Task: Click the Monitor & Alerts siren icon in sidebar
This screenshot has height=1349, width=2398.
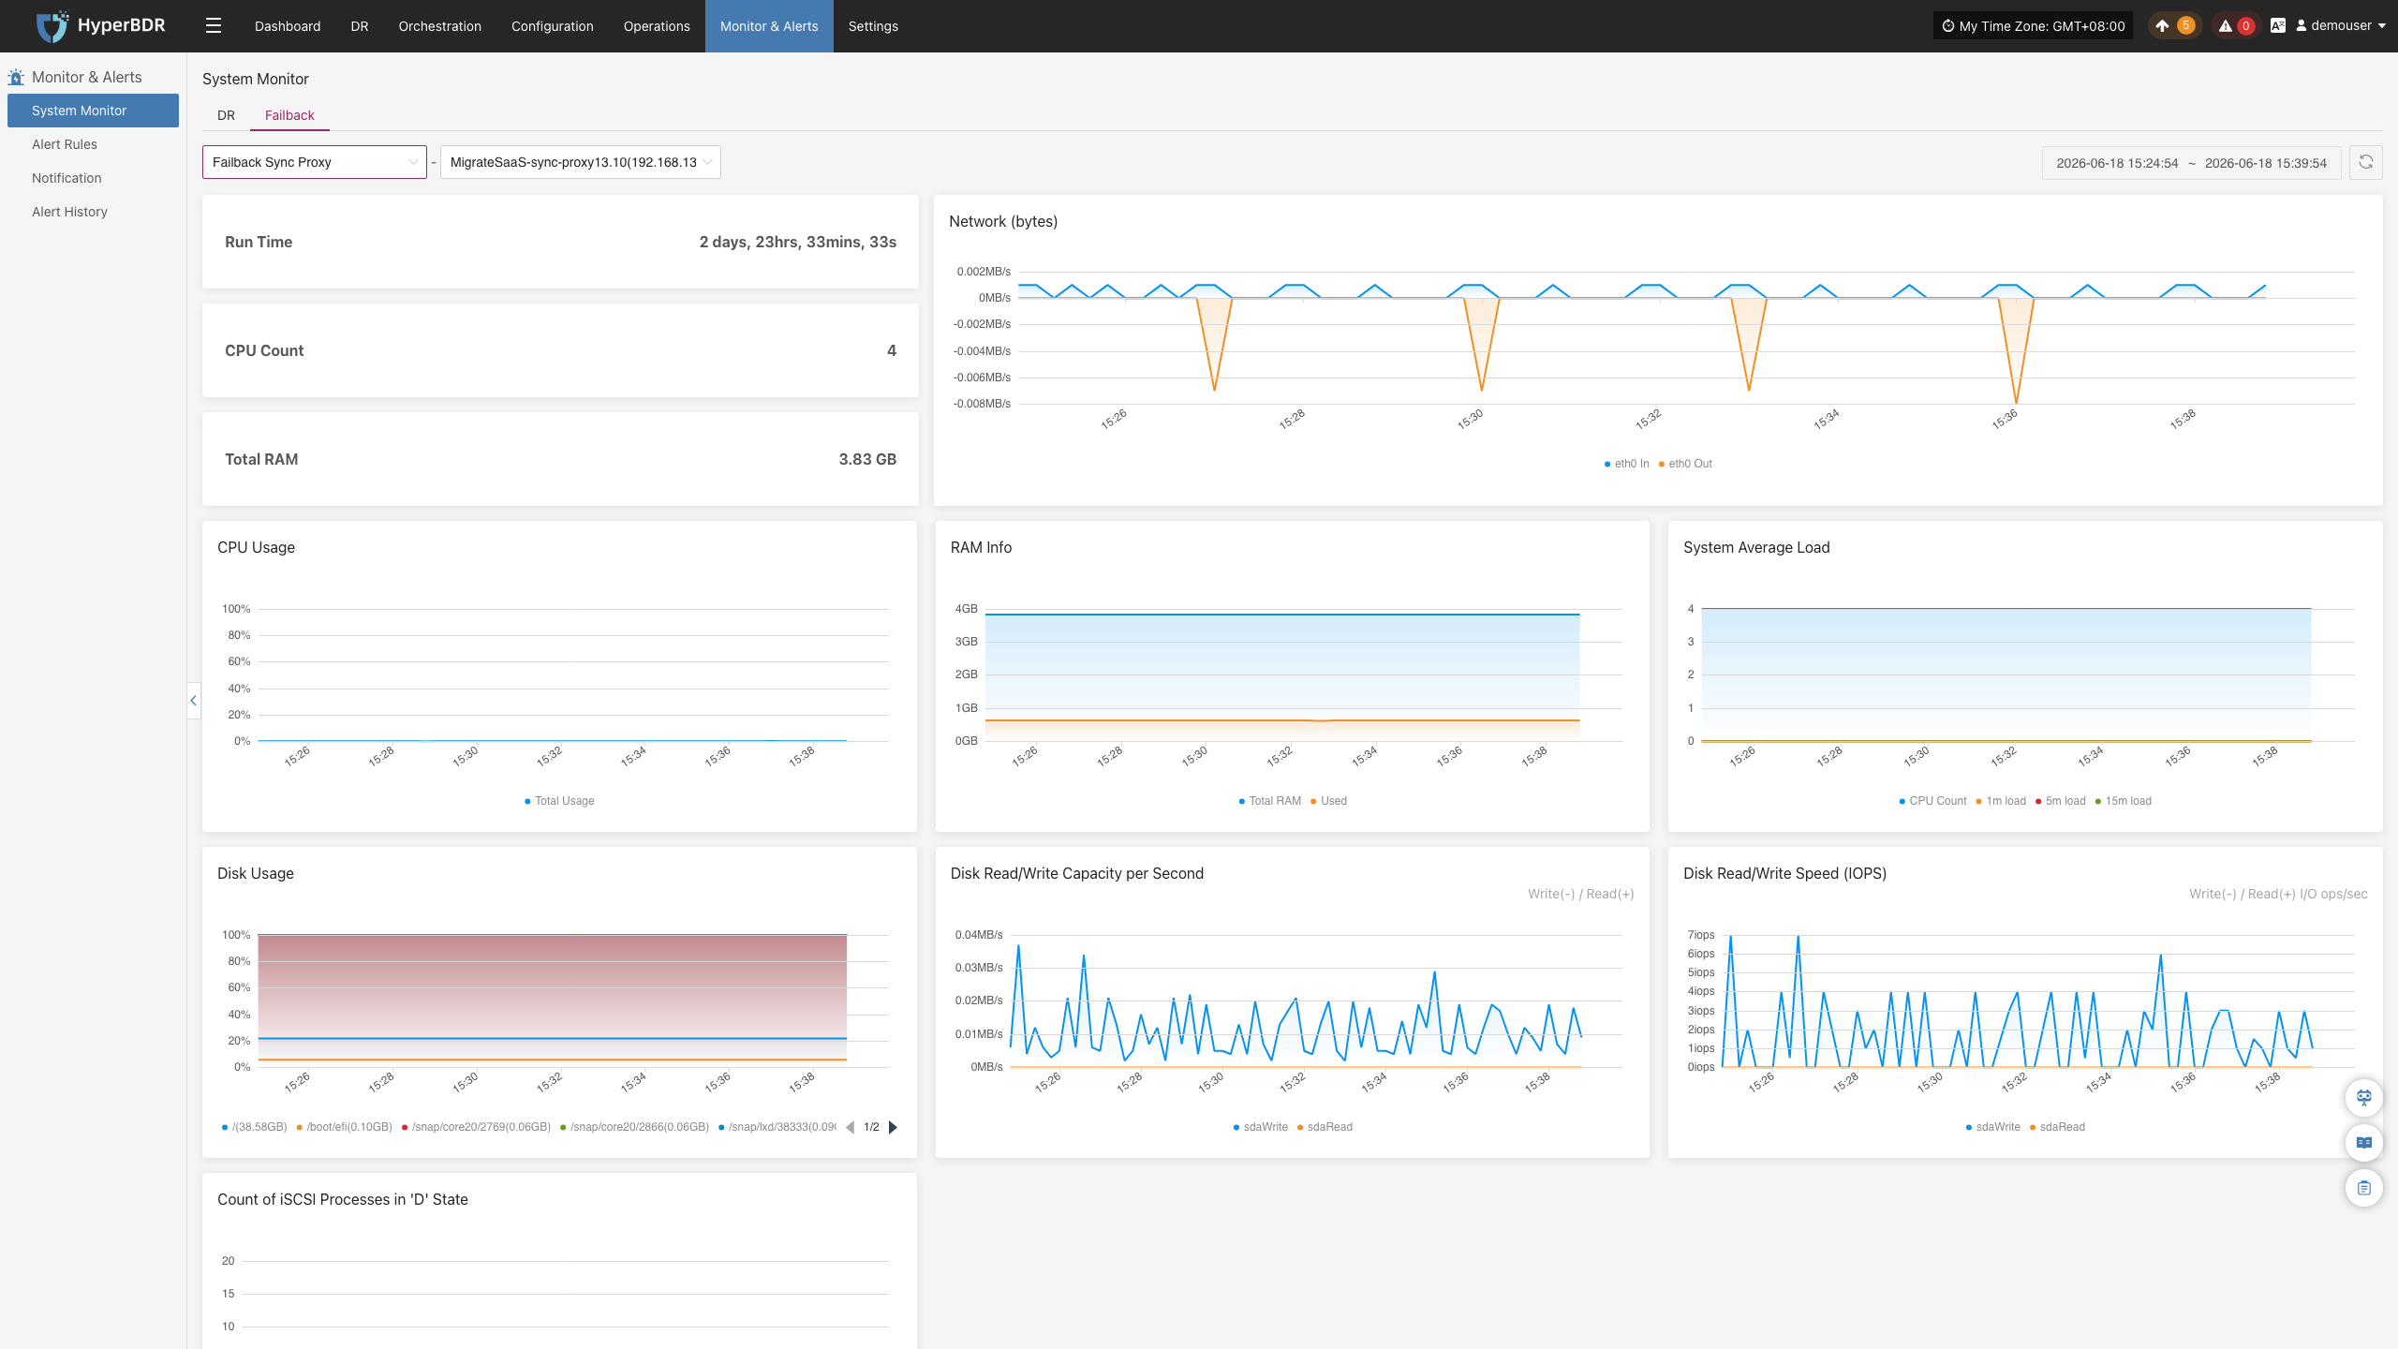Action: point(16,77)
